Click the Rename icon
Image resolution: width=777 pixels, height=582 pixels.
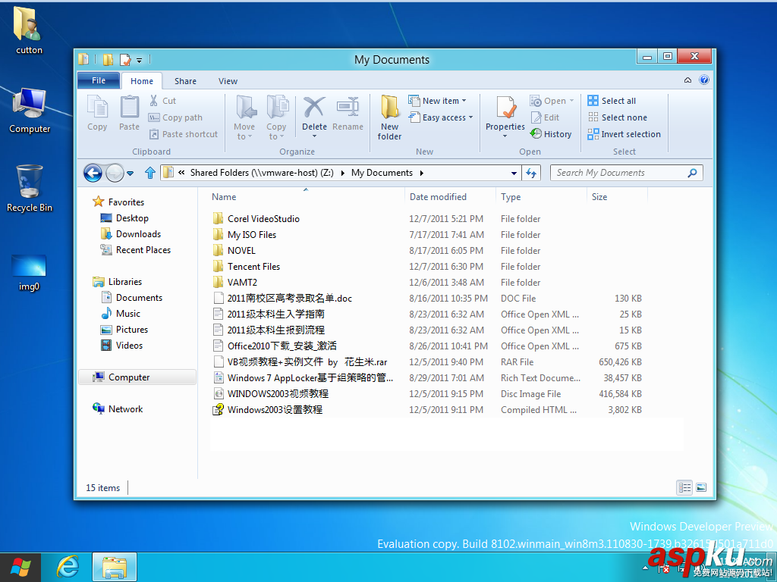(348, 107)
